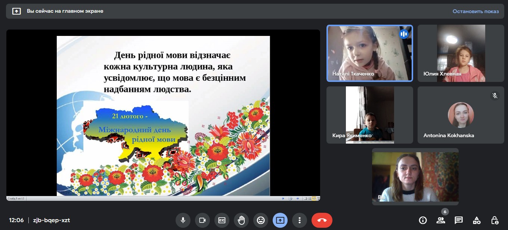Image resolution: width=508 pixels, height=230 pixels.
Task: Toggle closed captions
Action: (222, 220)
